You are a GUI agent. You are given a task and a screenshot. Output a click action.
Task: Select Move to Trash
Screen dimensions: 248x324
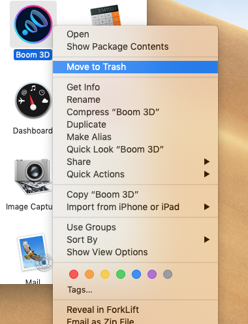[135, 67]
